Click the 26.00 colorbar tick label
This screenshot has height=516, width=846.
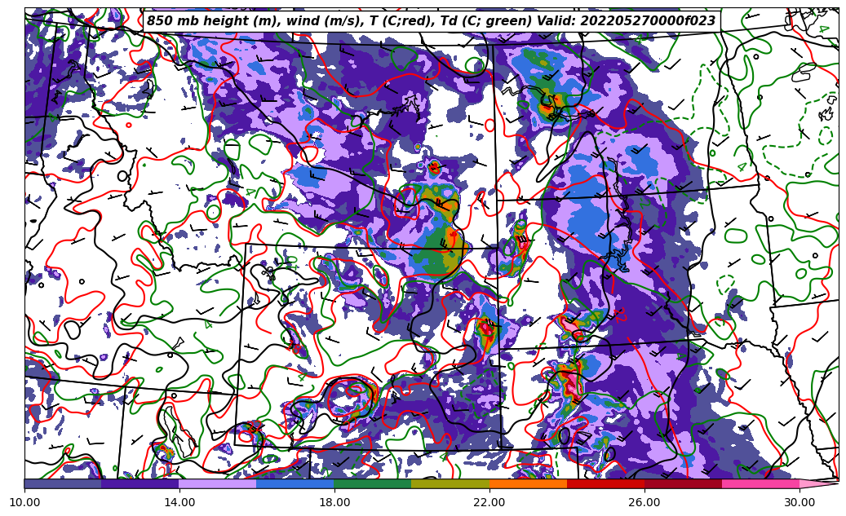(x=644, y=503)
